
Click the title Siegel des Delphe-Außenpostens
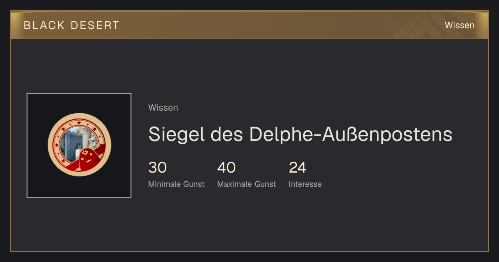[x=300, y=134]
